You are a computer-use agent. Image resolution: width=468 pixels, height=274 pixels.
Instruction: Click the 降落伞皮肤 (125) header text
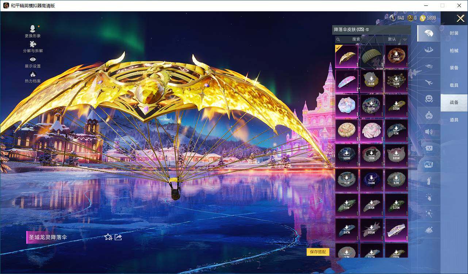tap(349, 30)
